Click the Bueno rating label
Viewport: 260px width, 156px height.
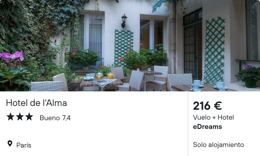(50, 118)
